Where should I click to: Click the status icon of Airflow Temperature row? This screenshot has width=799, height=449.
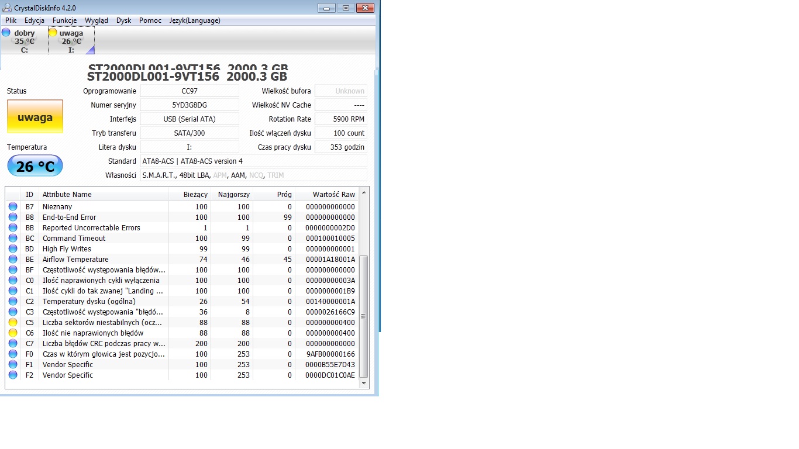point(13,259)
